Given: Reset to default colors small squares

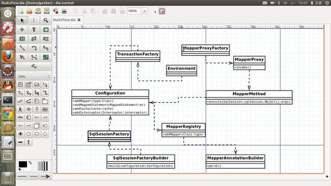Looking at the screenshot, I should click(x=20, y=169).
